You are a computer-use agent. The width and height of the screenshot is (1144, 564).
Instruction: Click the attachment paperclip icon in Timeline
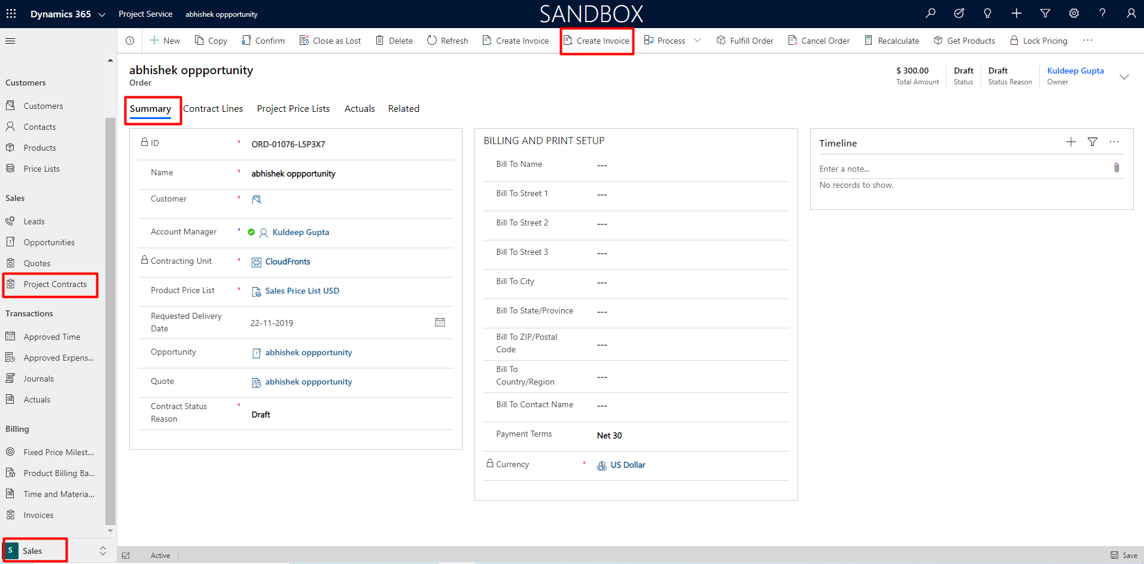click(1116, 168)
